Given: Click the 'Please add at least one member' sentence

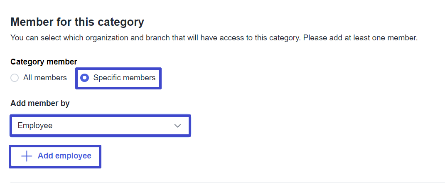Looking at the screenshot, I should coord(360,38).
